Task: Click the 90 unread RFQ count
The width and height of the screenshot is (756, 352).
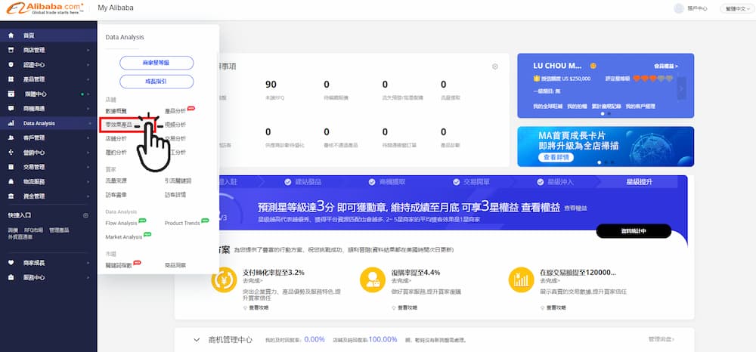Action: point(271,85)
